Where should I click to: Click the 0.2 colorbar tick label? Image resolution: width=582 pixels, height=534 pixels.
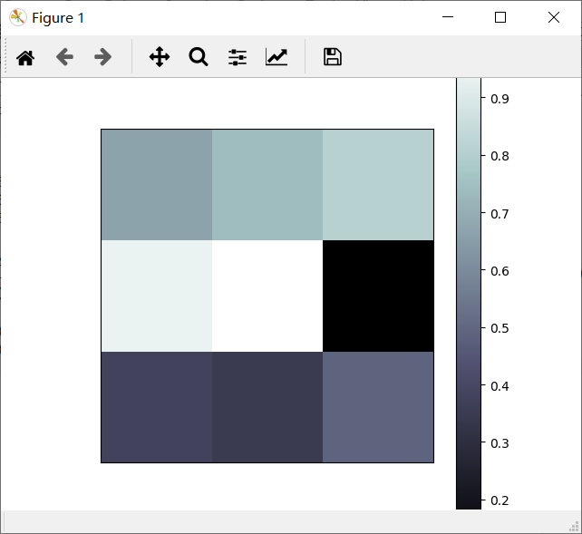click(500, 500)
